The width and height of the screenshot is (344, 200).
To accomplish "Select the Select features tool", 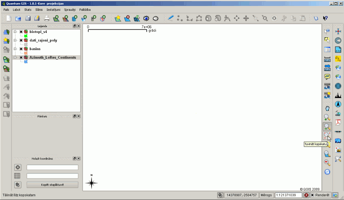I will (327, 40).
